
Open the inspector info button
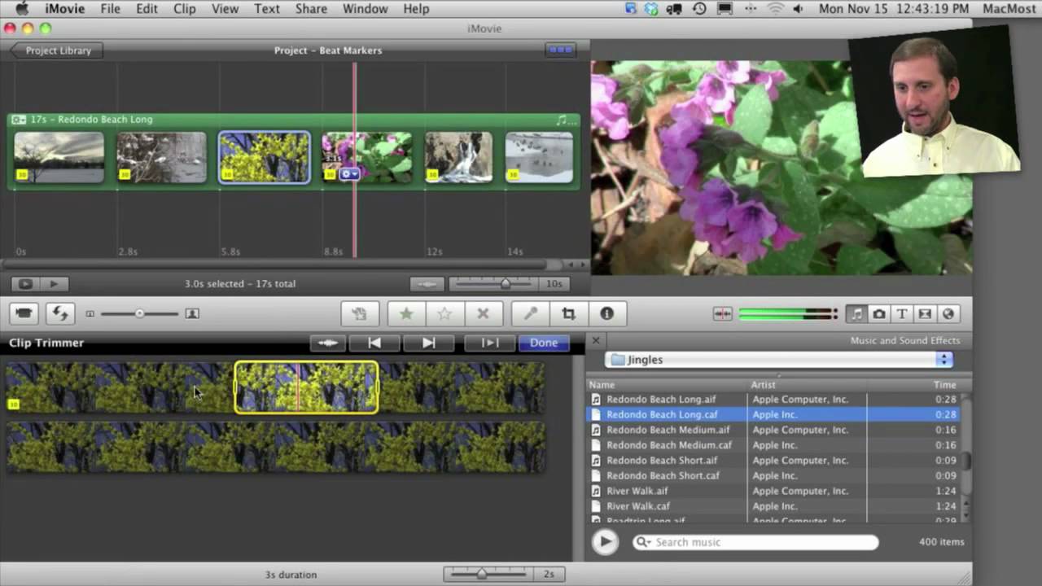click(606, 313)
